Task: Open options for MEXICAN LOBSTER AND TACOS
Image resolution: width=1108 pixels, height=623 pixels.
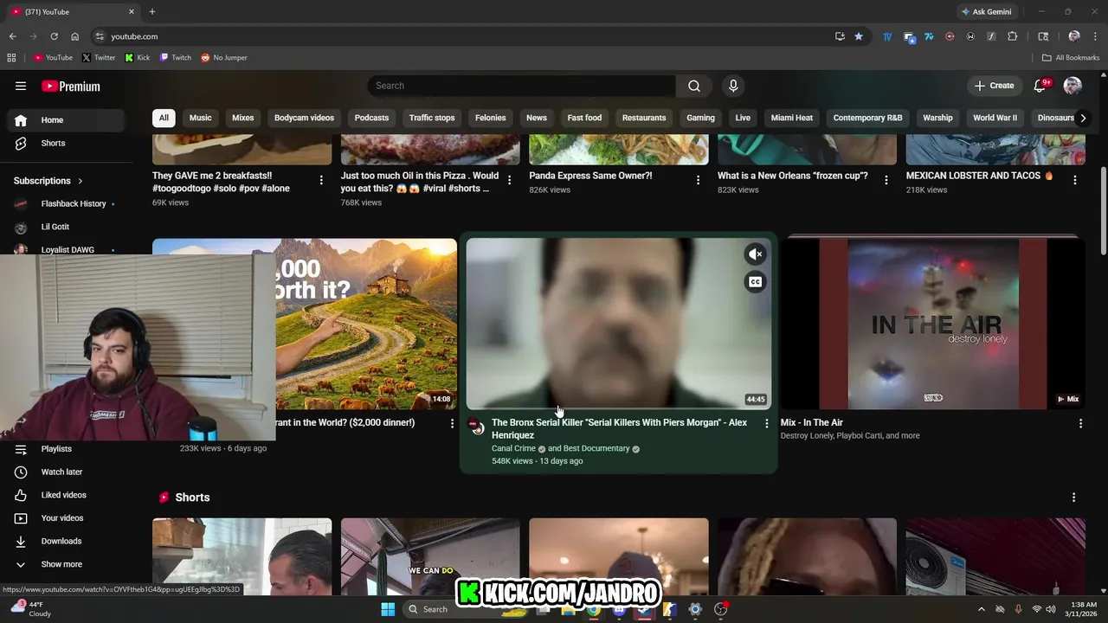Action: (1074, 180)
